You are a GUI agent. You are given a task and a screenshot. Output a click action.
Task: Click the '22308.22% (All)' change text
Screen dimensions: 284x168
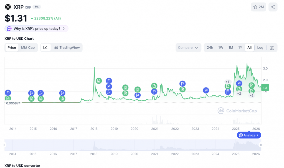47,18
